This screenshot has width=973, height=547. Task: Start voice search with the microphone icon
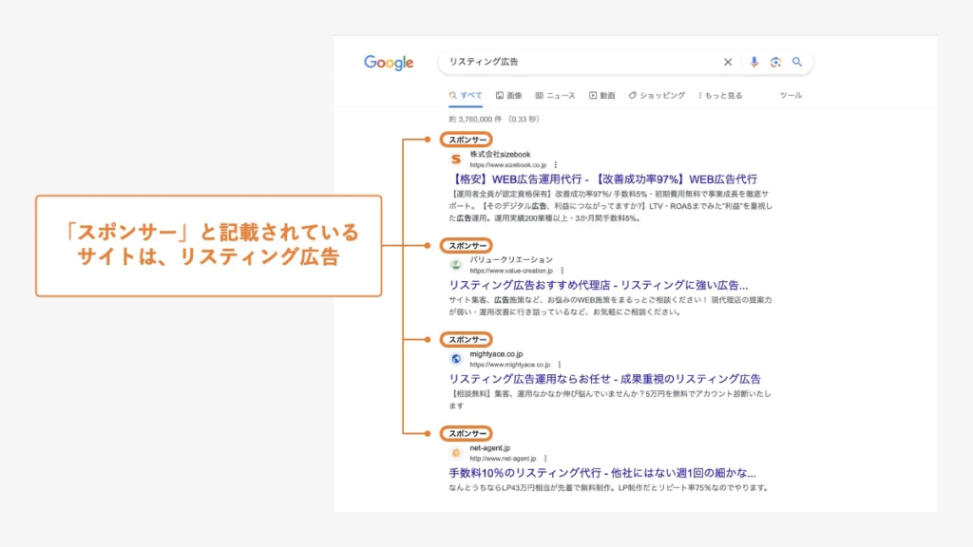tap(754, 63)
